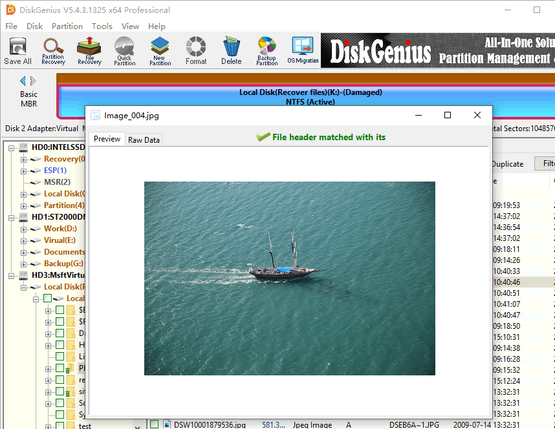Image resolution: width=555 pixels, height=429 pixels.
Task: Click the Save All toolbar icon
Action: coord(17,50)
